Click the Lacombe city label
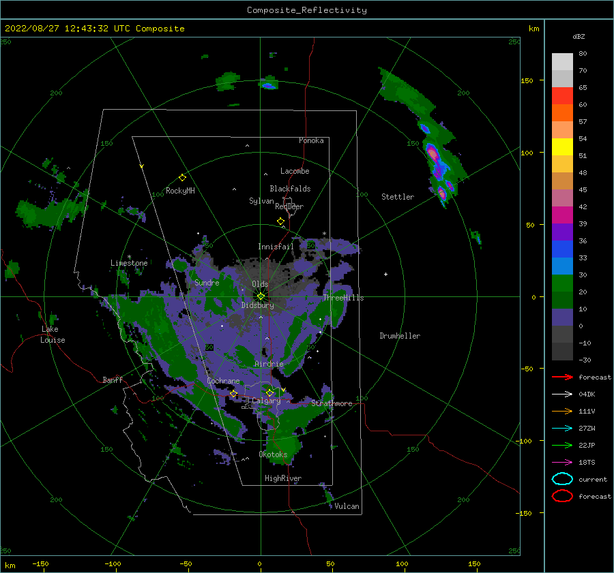This screenshot has height=573, width=614. tap(295, 171)
